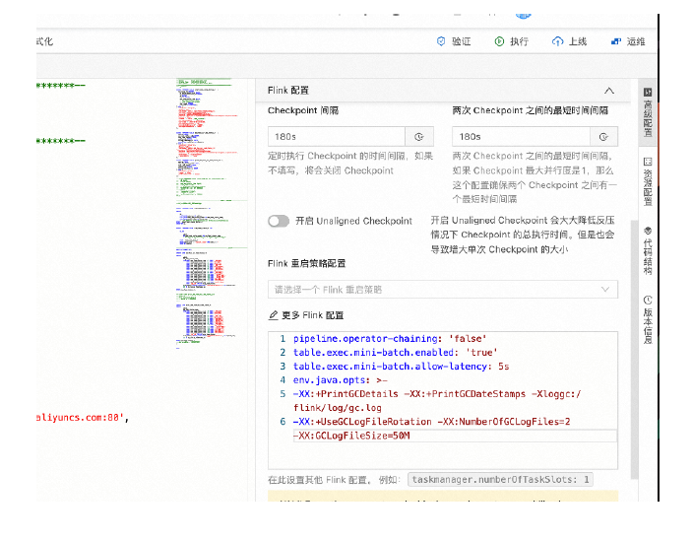This screenshot has width=692, height=540.
Task: Click the 运维 icon
Action: tap(616, 41)
